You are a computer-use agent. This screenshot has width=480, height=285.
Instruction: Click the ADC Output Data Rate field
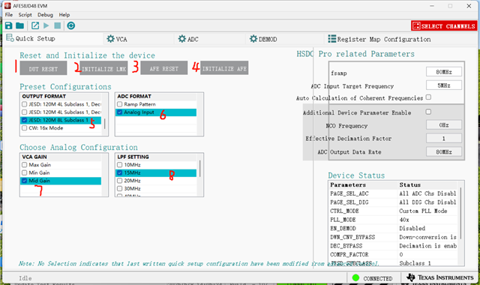[444, 151]
